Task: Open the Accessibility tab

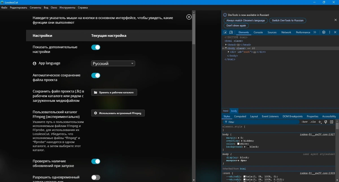Action: (x=329, y=116)
